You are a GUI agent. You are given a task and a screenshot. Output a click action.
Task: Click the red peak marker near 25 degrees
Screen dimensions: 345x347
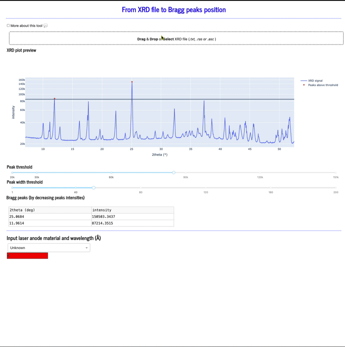[132, 82]
